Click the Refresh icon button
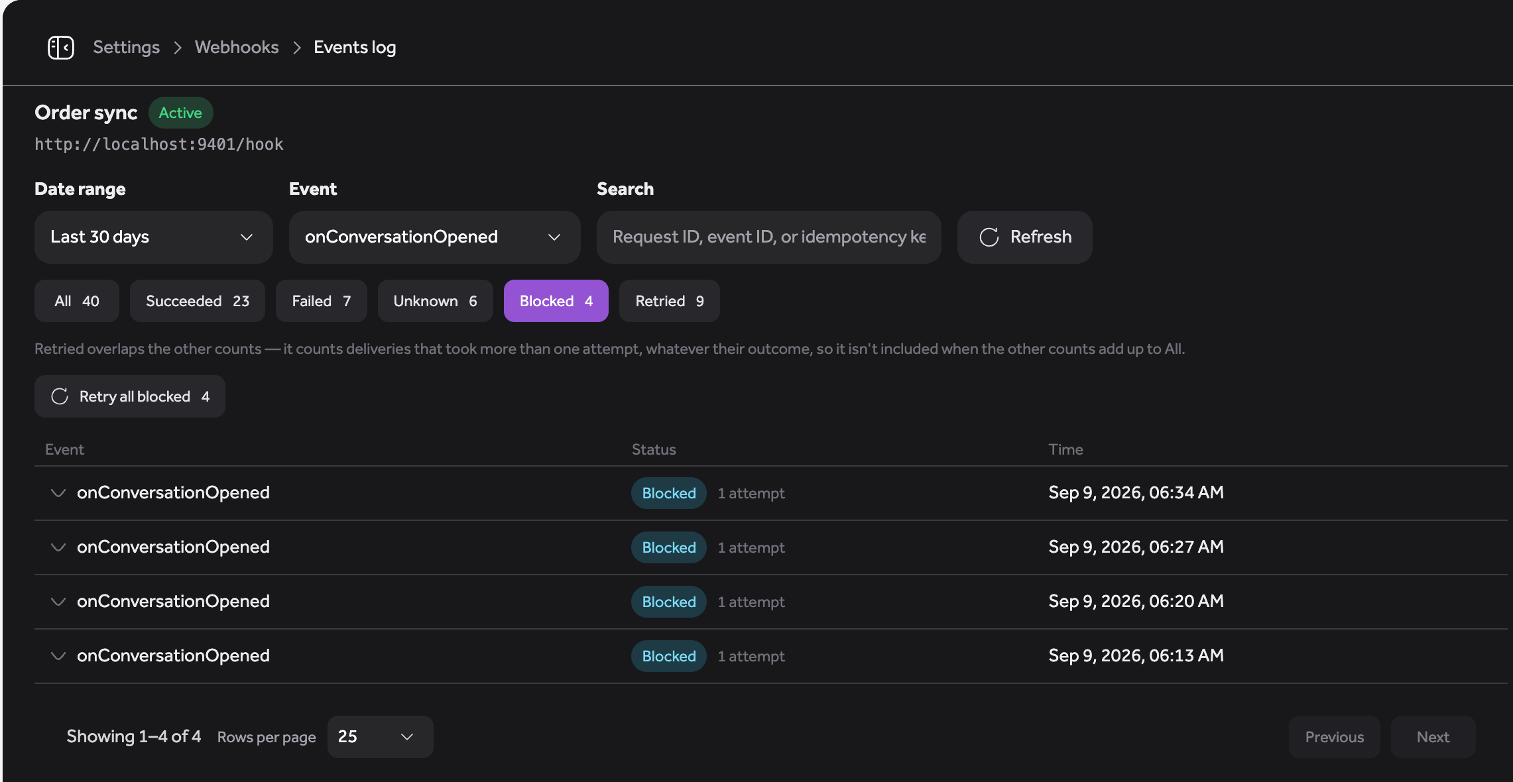 point(1024,237)
